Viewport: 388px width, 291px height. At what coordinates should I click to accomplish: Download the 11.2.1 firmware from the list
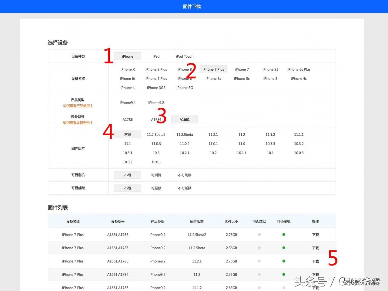pos(316,261)
